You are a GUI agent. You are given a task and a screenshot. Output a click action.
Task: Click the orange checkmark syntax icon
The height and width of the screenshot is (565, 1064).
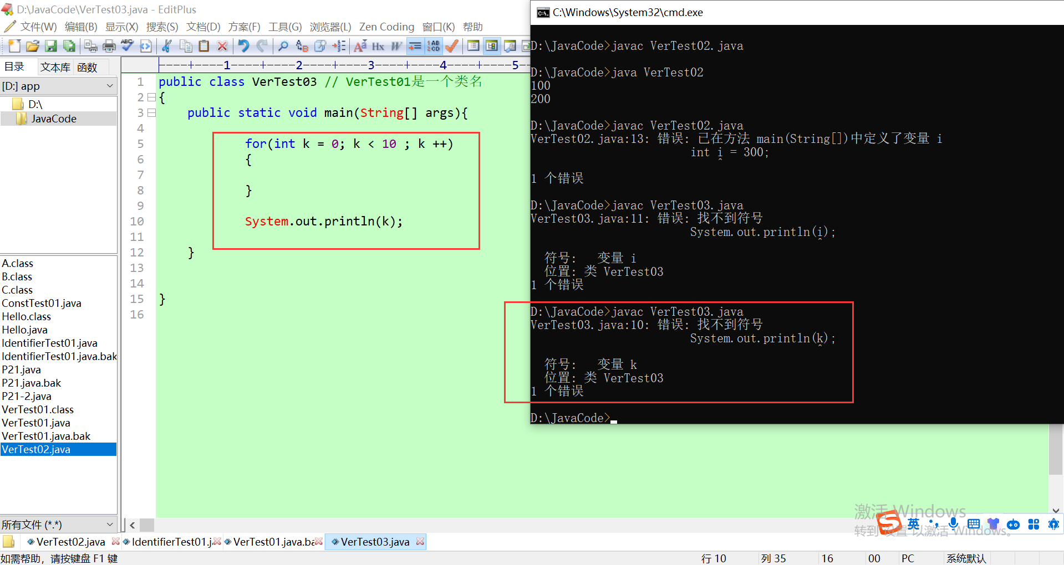pyautogui.click(x=452, y=46)
